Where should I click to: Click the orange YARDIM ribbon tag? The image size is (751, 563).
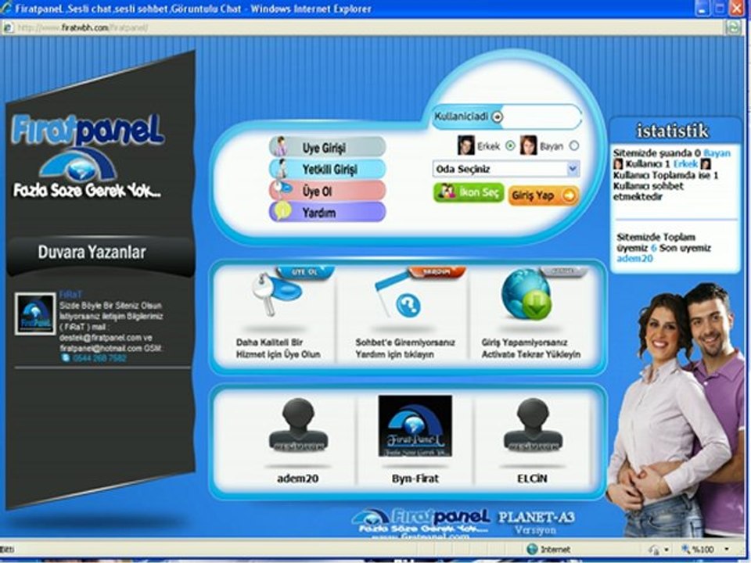[437, 272]
